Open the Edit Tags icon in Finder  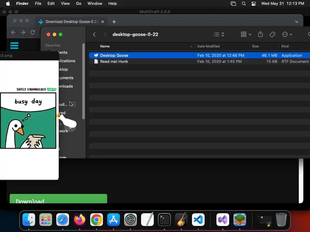(x=272, y=34)
